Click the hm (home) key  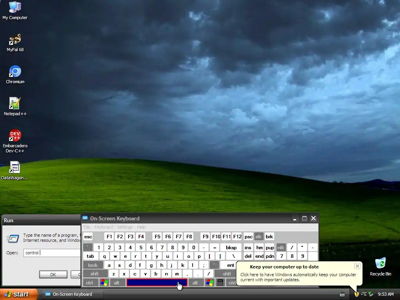coord(259,247)
